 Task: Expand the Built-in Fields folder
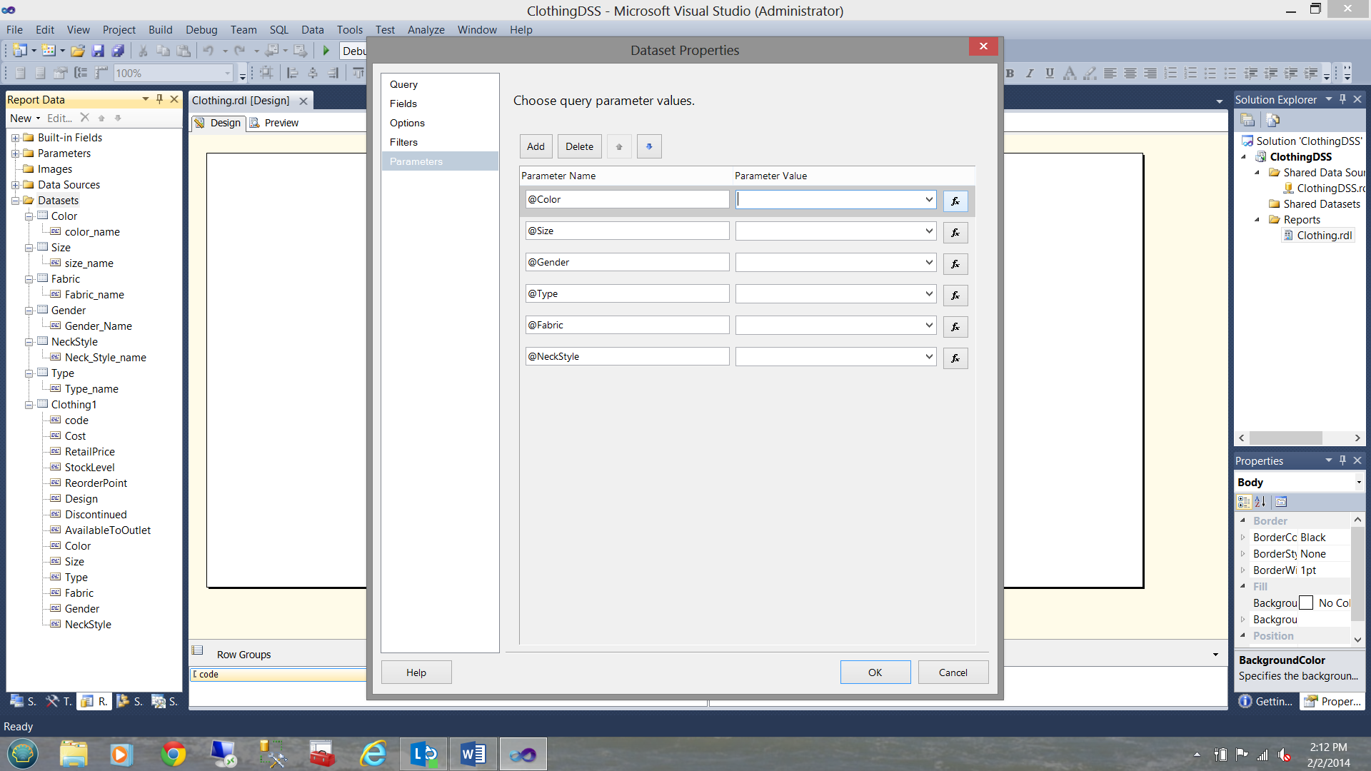[x=15, y=138]
